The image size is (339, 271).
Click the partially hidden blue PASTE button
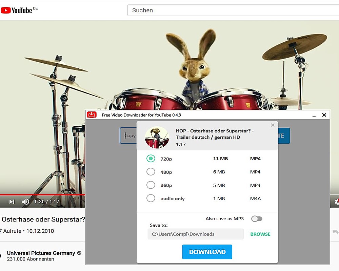click(x=284, y=136)
